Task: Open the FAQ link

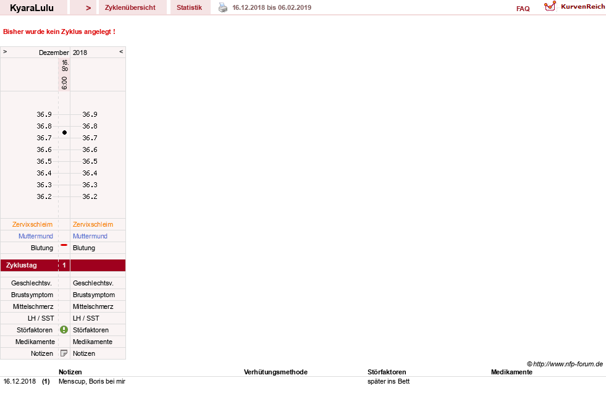Action: click(x=523, y=9)
